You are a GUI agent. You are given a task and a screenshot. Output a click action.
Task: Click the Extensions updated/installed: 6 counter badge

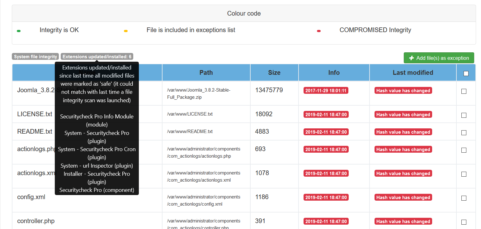click(97, 56)
